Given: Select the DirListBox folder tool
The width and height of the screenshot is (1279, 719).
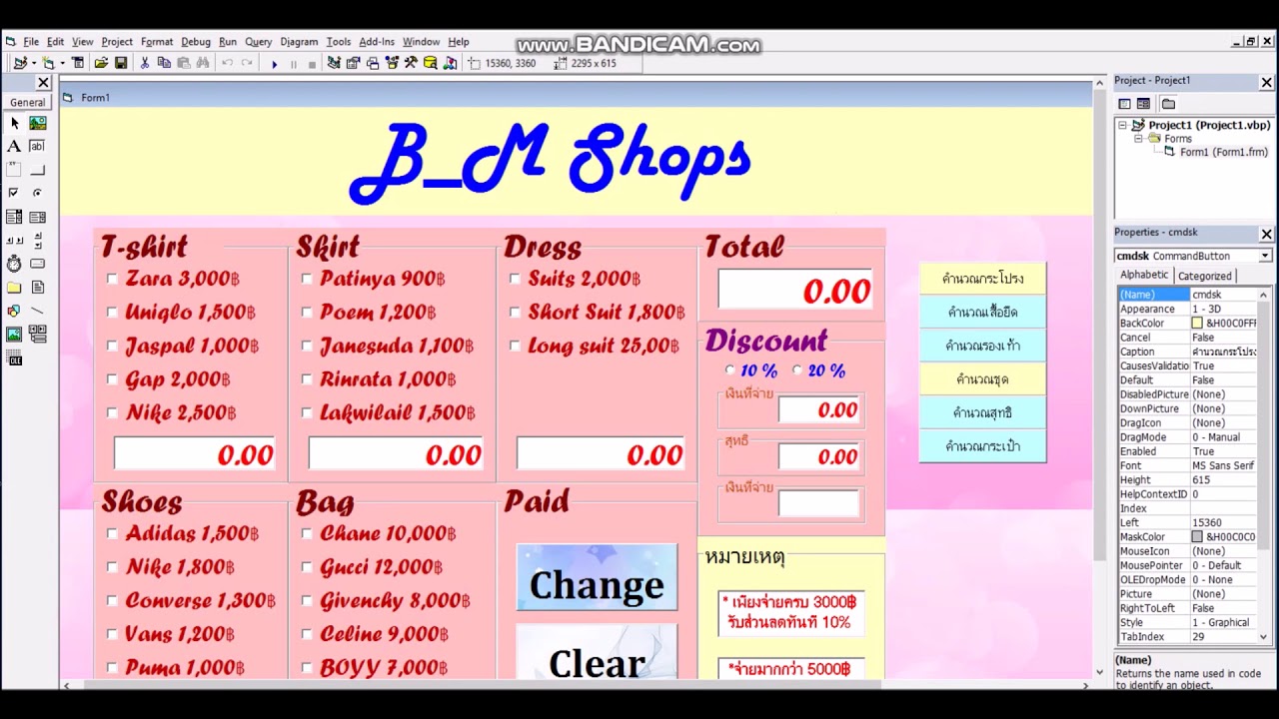Looking at the screenshot, I should [x=14, y=288].
